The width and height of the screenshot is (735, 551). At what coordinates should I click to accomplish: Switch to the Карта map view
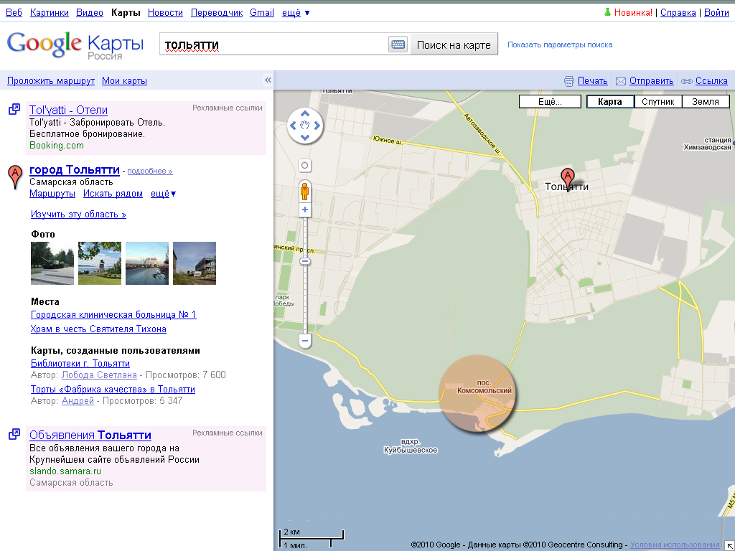click(x=610, y=101)
